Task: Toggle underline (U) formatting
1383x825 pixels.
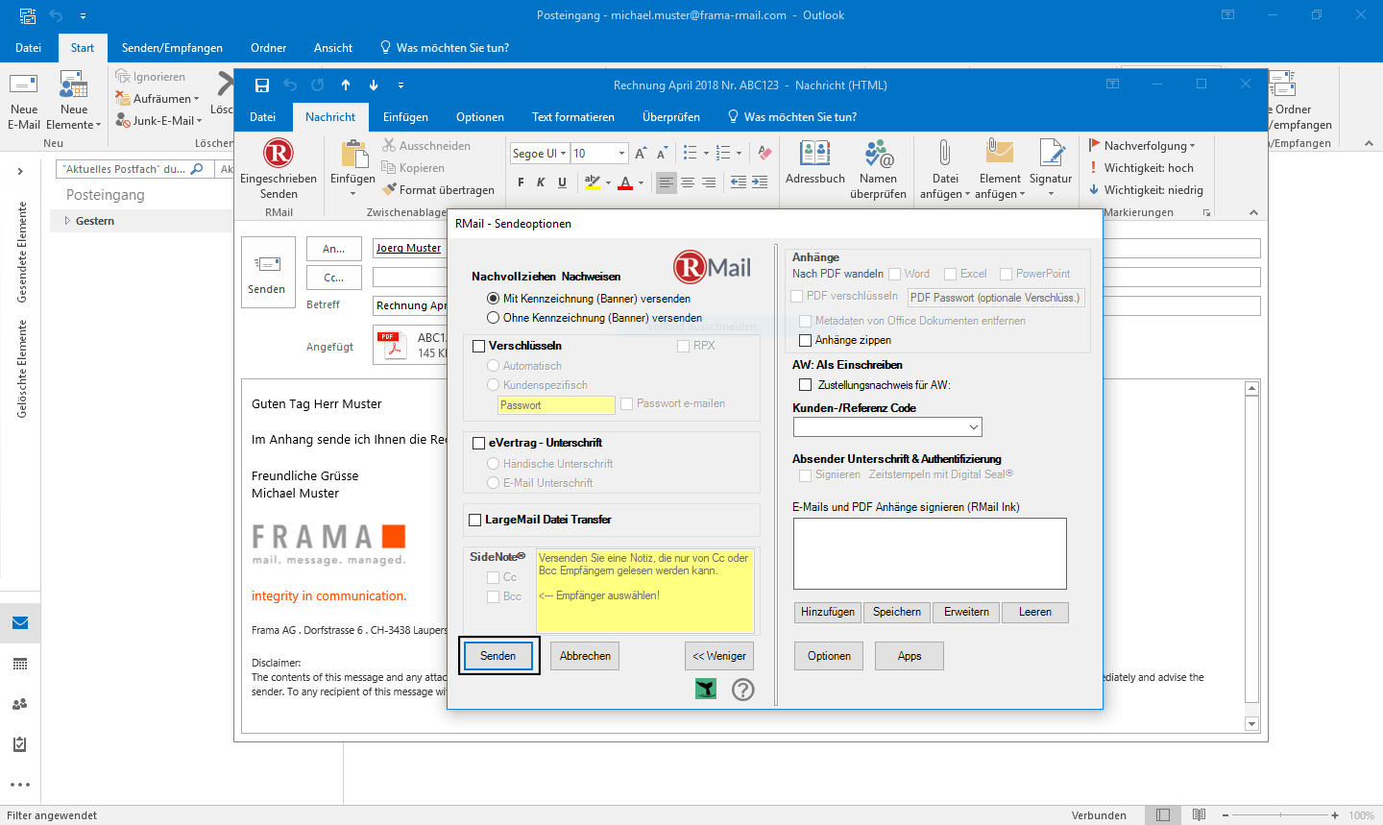Action: click(562, 182)
